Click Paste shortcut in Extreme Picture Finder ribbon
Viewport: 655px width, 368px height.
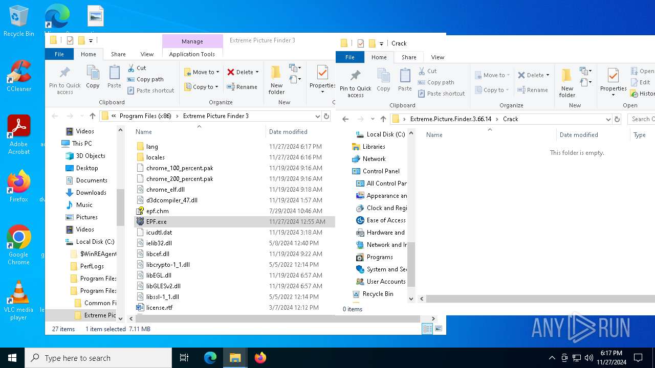150,90
